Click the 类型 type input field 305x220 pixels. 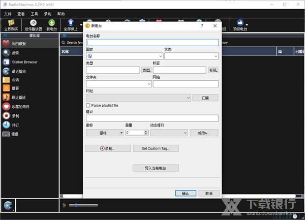coord(113,70)
